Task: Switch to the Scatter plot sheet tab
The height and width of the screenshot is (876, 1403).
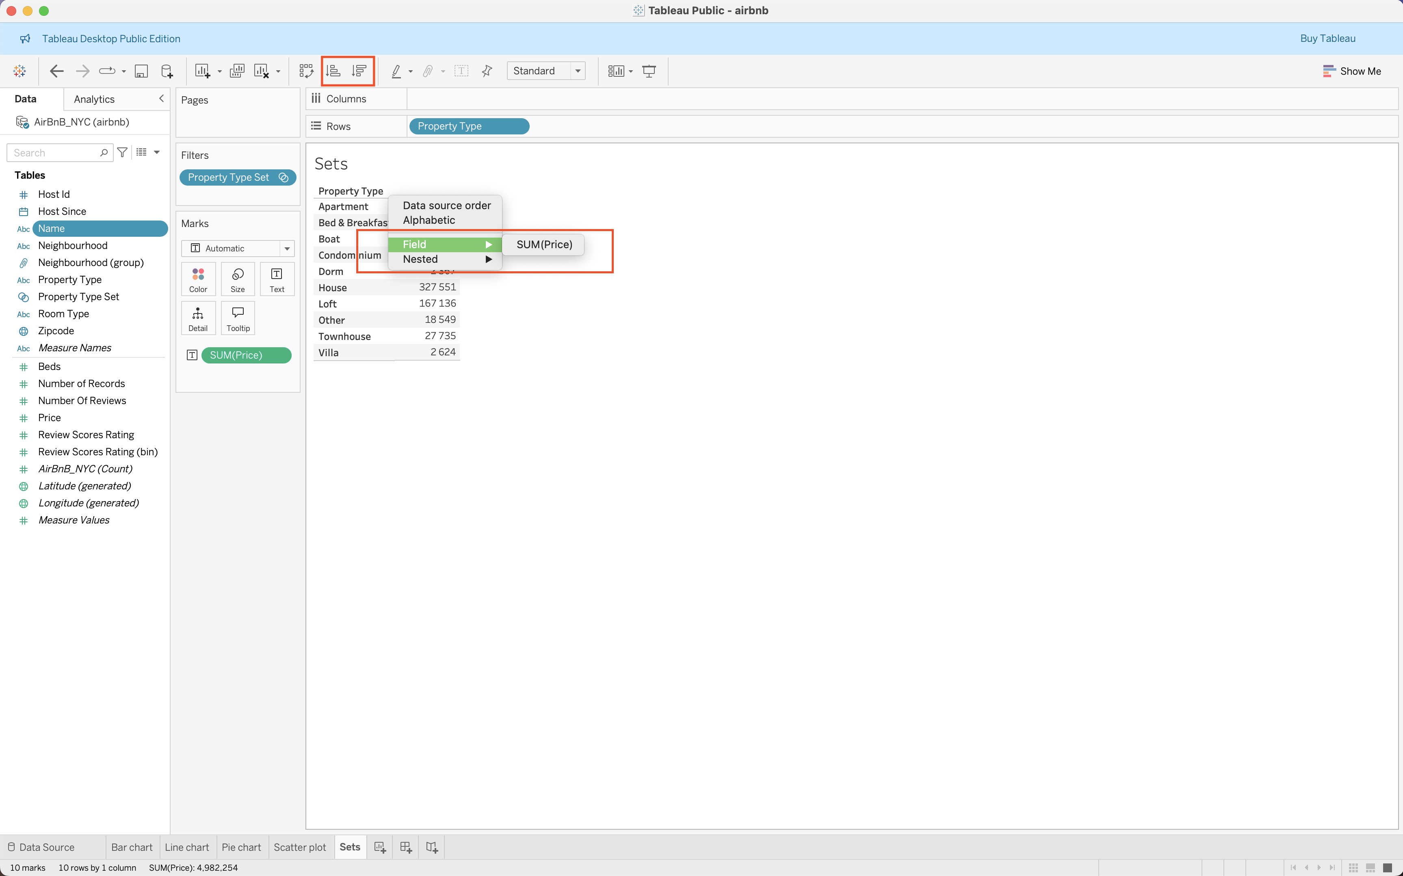Action: click(x=300, y=847)
